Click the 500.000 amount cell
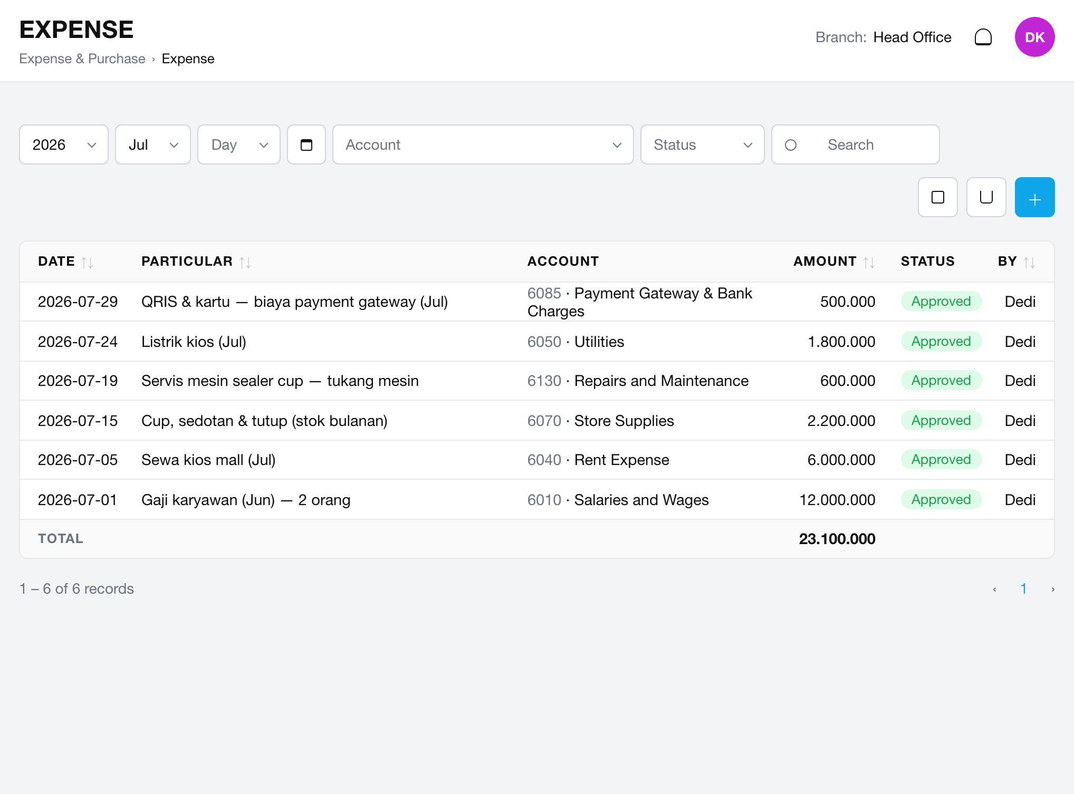This screenshot has width=1074, height=794. [x=848, y=302]
